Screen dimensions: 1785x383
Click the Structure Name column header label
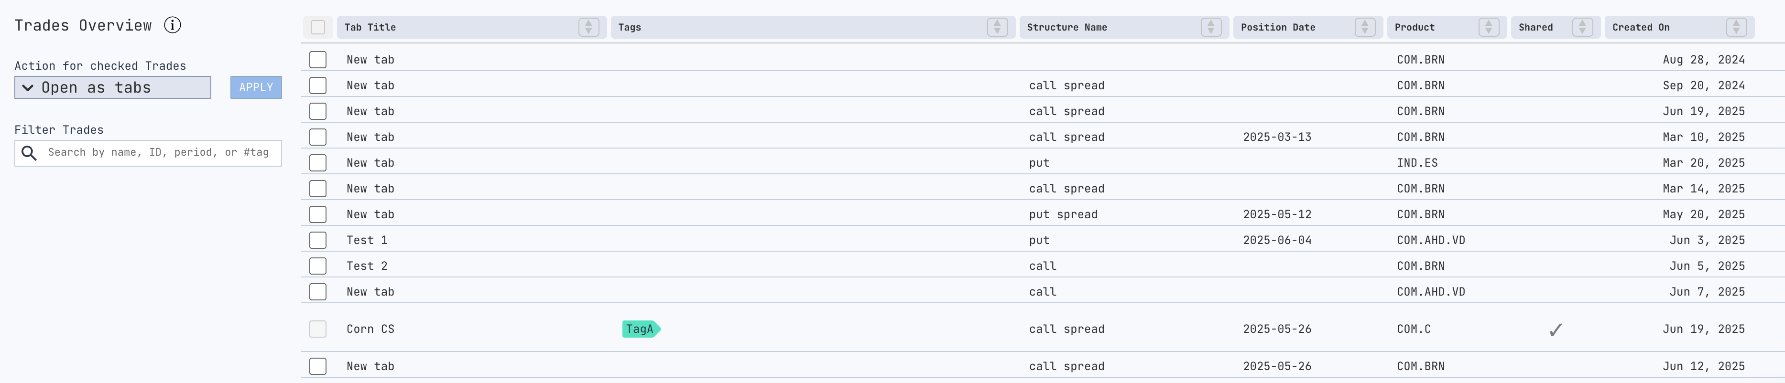(x=1067, y=27)
